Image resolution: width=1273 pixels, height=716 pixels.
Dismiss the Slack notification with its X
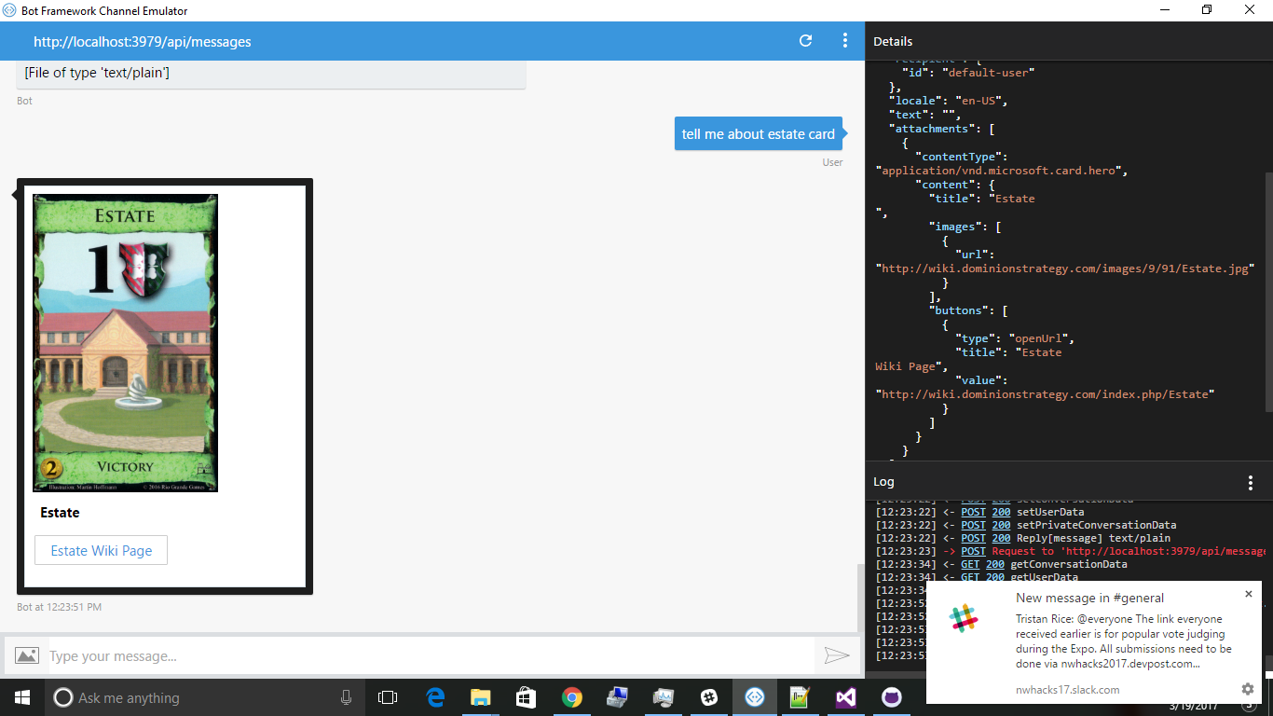[x=1249, y=594]
